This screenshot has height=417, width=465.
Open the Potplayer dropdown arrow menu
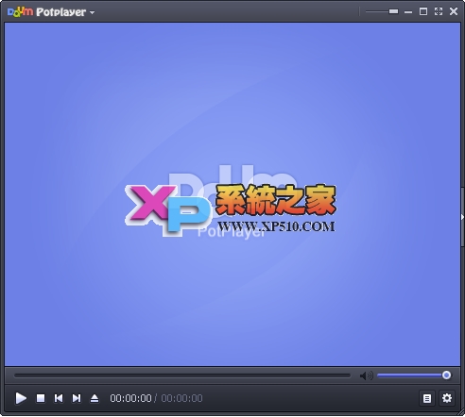click(92, 12)
